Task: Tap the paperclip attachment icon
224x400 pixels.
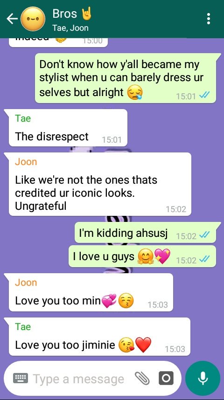Action: 142,378
